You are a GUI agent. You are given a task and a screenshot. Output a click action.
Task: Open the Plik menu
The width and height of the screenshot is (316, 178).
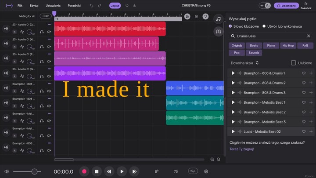pyautogui.click(x=20, y=6)
